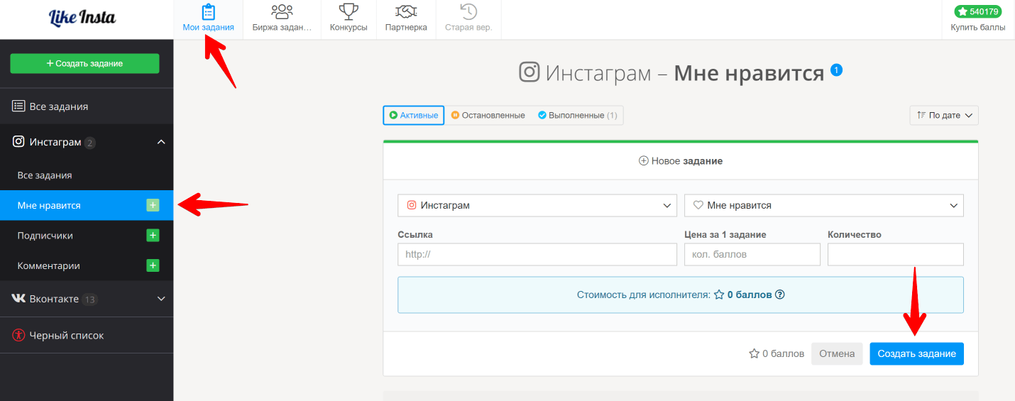Click the Старая вер. history icon
The height and width of the screenshot is (401, 1015).
[x=468, y=12]
